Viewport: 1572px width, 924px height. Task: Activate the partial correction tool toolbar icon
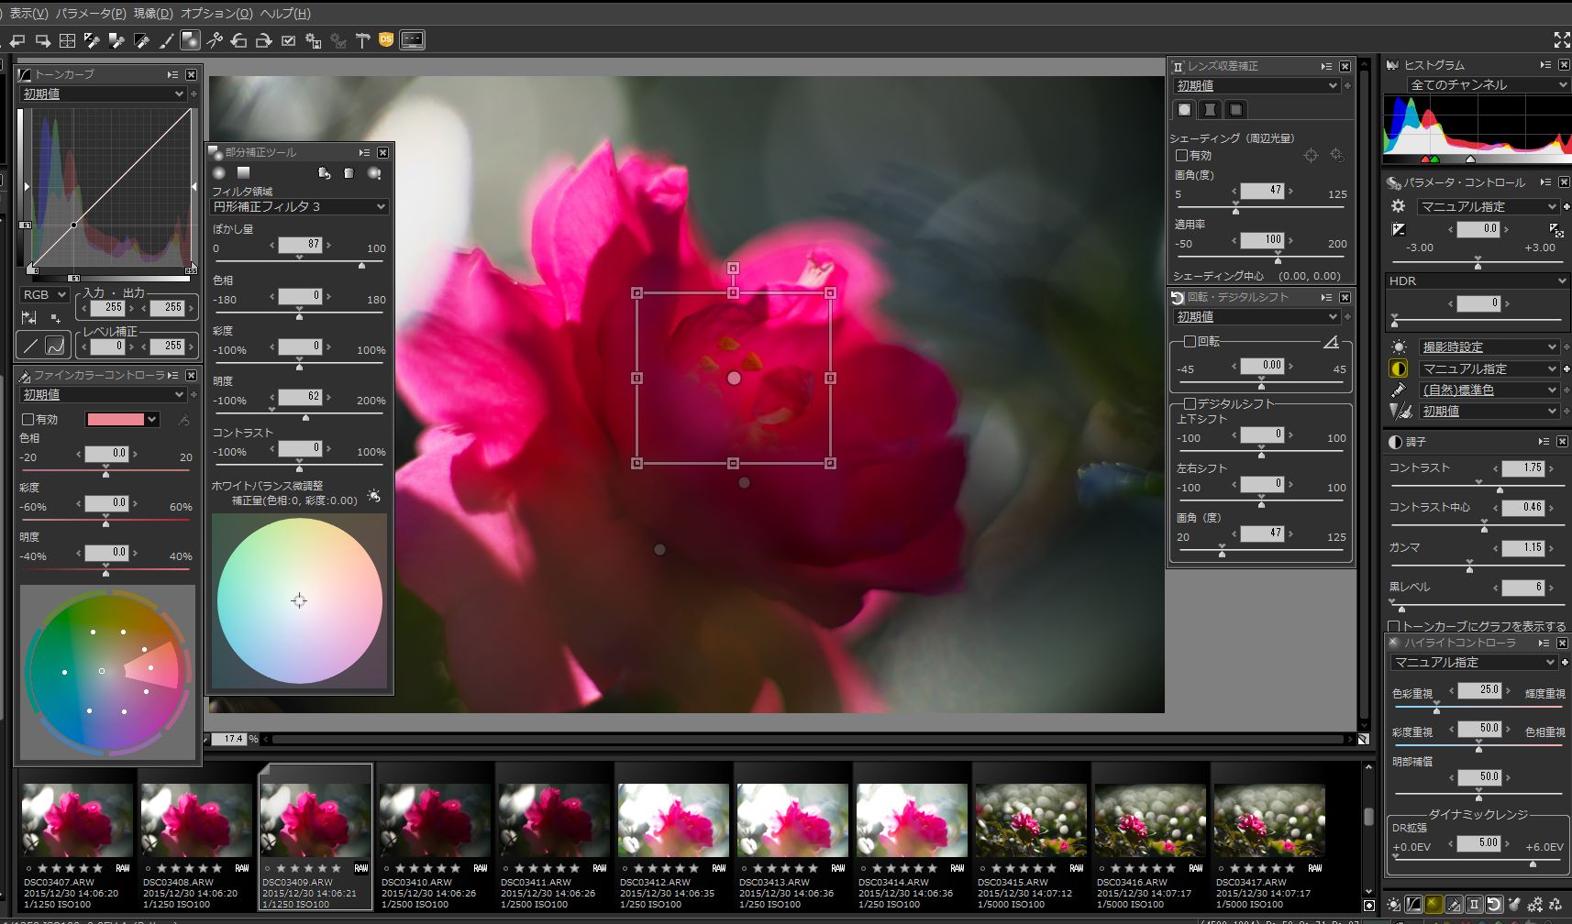190,40
